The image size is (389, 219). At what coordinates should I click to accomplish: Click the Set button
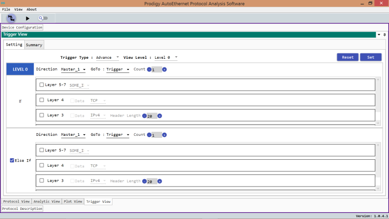[371, 57]
